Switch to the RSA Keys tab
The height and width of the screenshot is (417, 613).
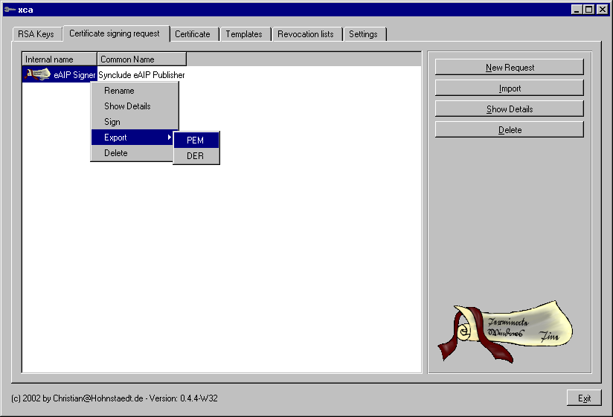[36, 34]
